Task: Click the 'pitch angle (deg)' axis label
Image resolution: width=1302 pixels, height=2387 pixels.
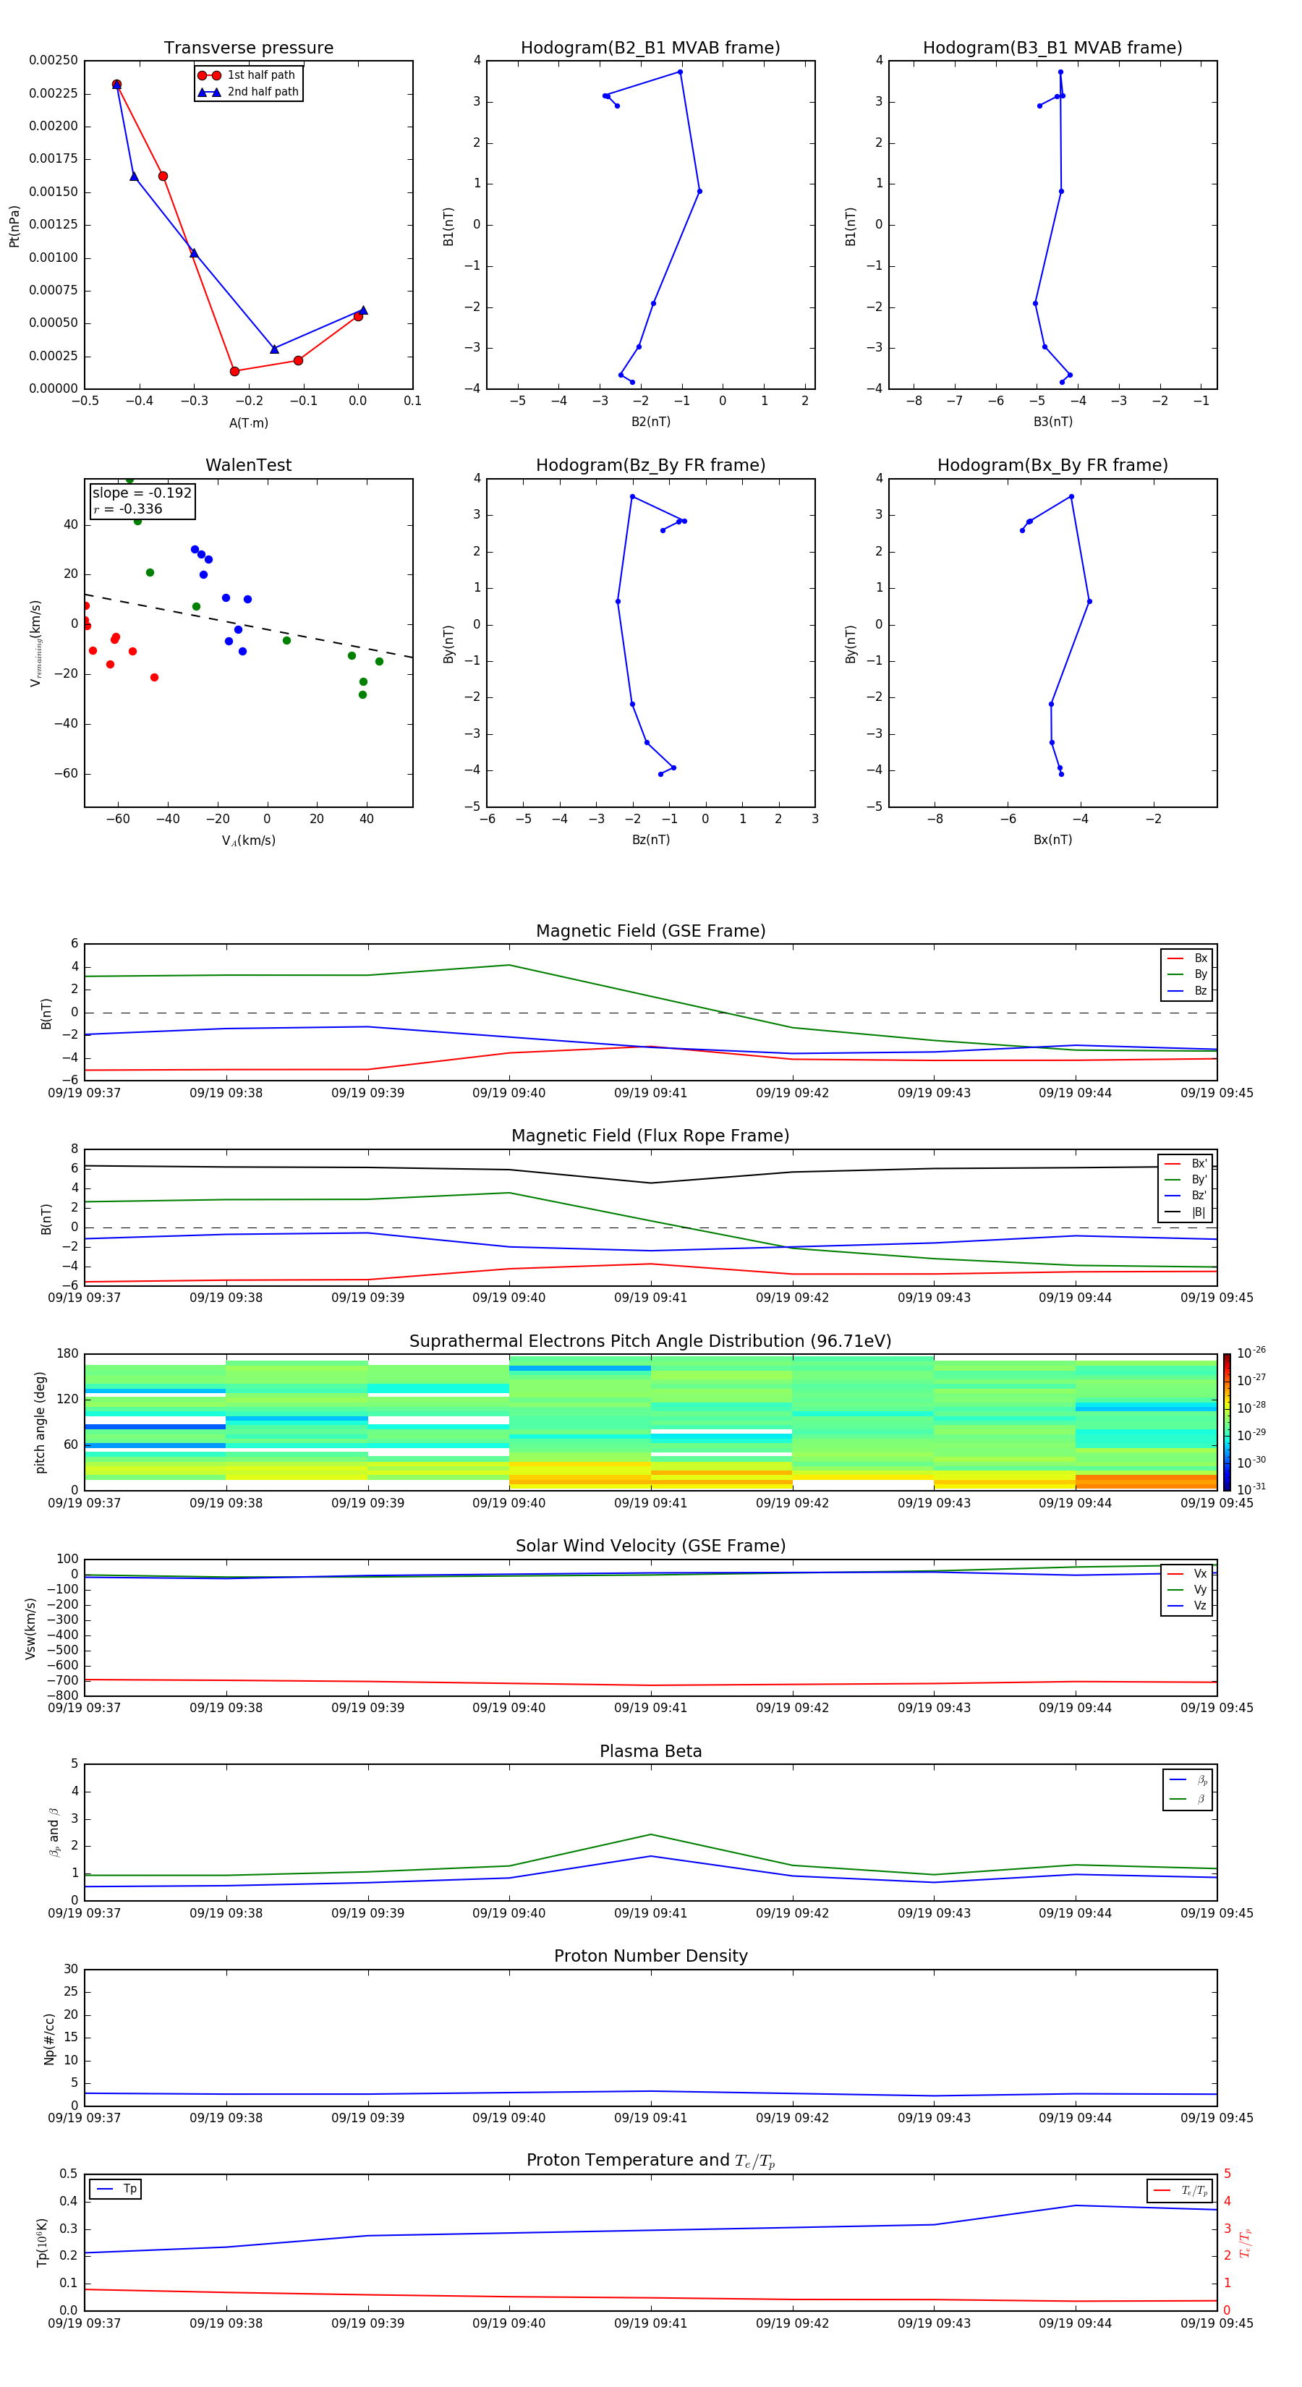Action: pos(40,1422)
